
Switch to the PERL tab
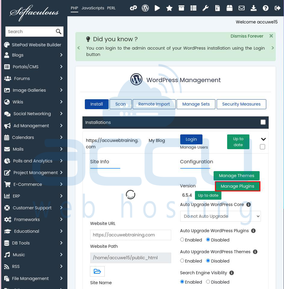[111, 8]
